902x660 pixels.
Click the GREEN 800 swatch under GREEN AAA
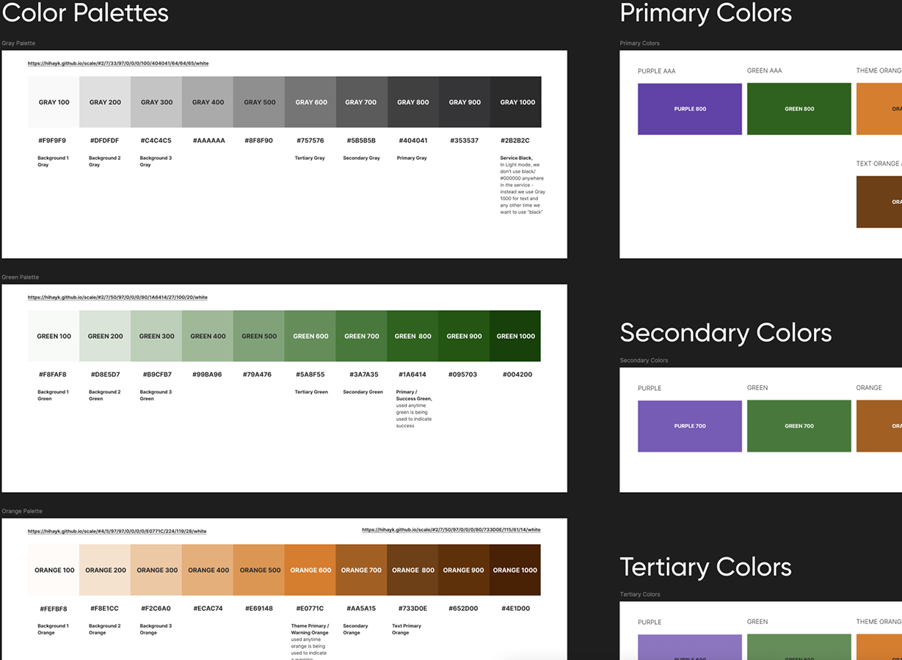799,109
